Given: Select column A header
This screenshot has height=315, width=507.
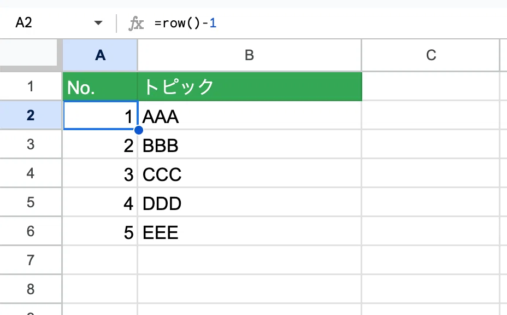Looking at the screenshot, I should pyautogui.click(x=100, y=55).
